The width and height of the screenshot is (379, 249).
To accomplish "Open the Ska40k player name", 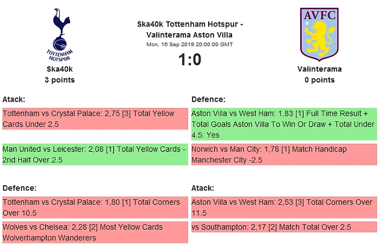I will coord(60,69).
